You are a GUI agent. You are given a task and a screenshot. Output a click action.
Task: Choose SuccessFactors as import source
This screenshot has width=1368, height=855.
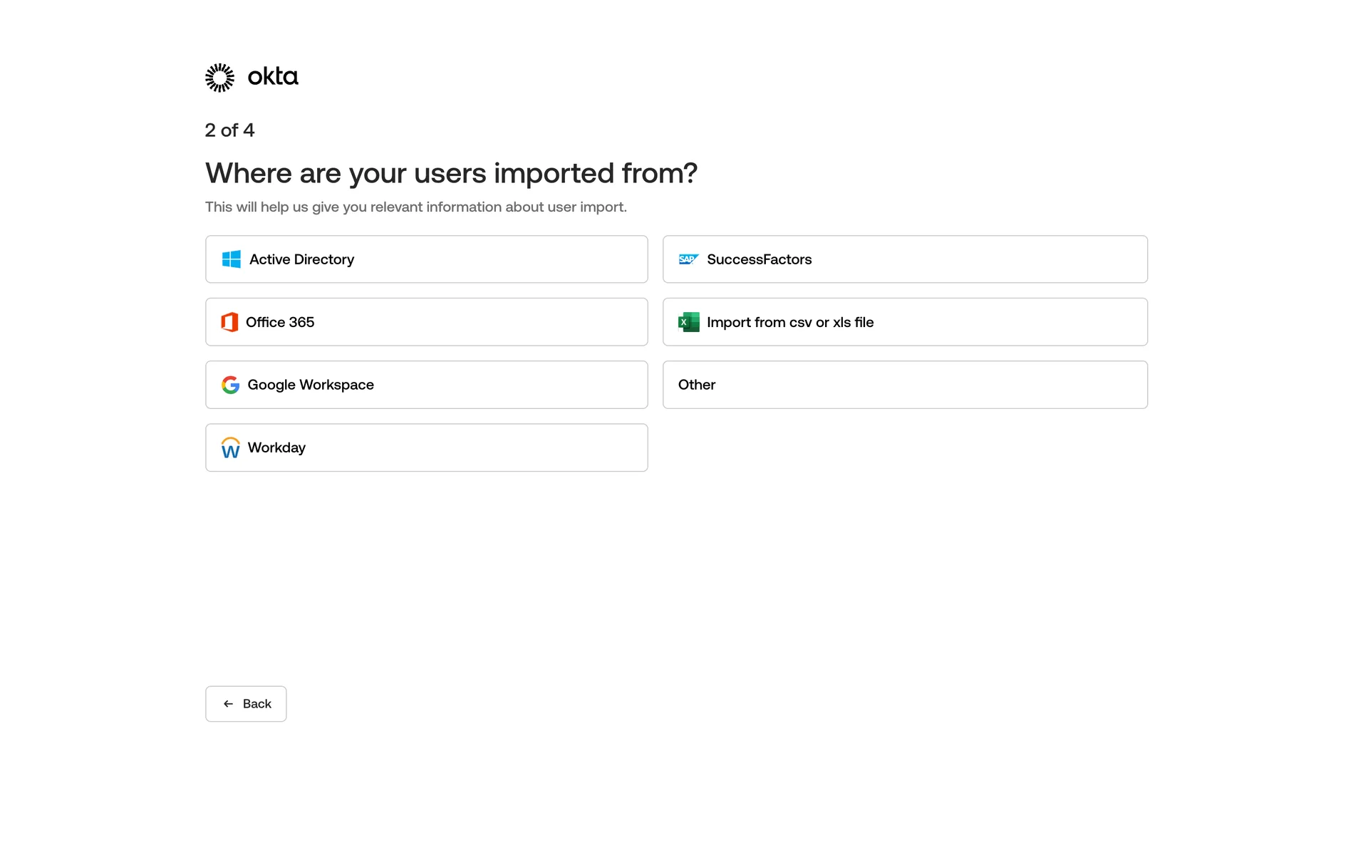(905, 259)
